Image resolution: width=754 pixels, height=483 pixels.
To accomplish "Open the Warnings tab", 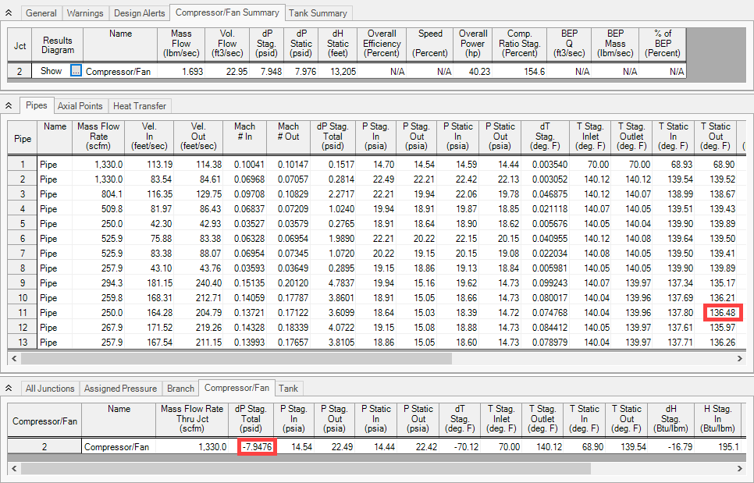I will pyautogui.click(x=84, y=12).
